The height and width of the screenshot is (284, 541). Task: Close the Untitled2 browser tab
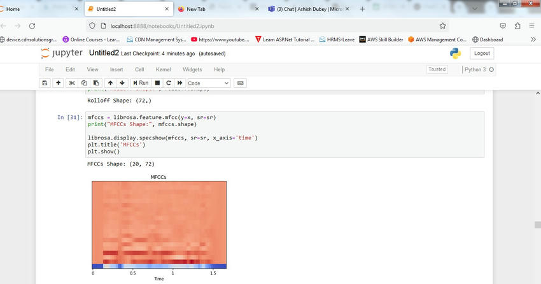(x=167, y=9)
